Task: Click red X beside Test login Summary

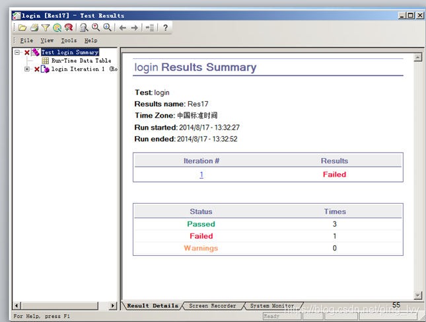Action: point(27,52)
